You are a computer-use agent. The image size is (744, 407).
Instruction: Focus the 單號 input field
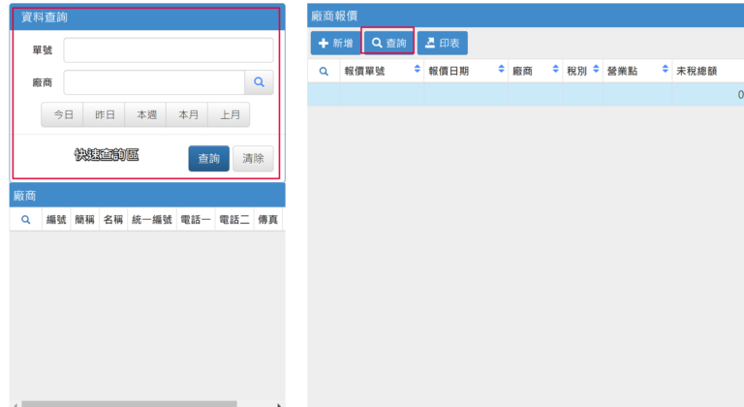click(169, 50)
